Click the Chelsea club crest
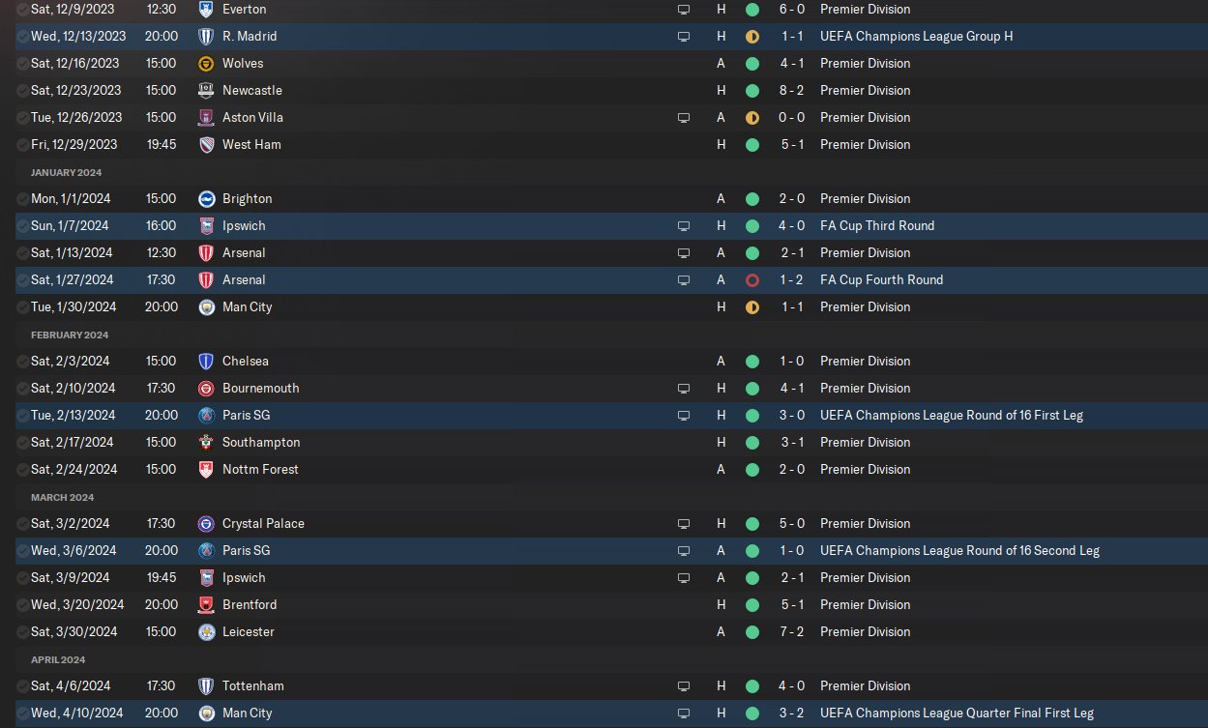Viewport: 1208px width, 728px height. click(x=206, y=362)
